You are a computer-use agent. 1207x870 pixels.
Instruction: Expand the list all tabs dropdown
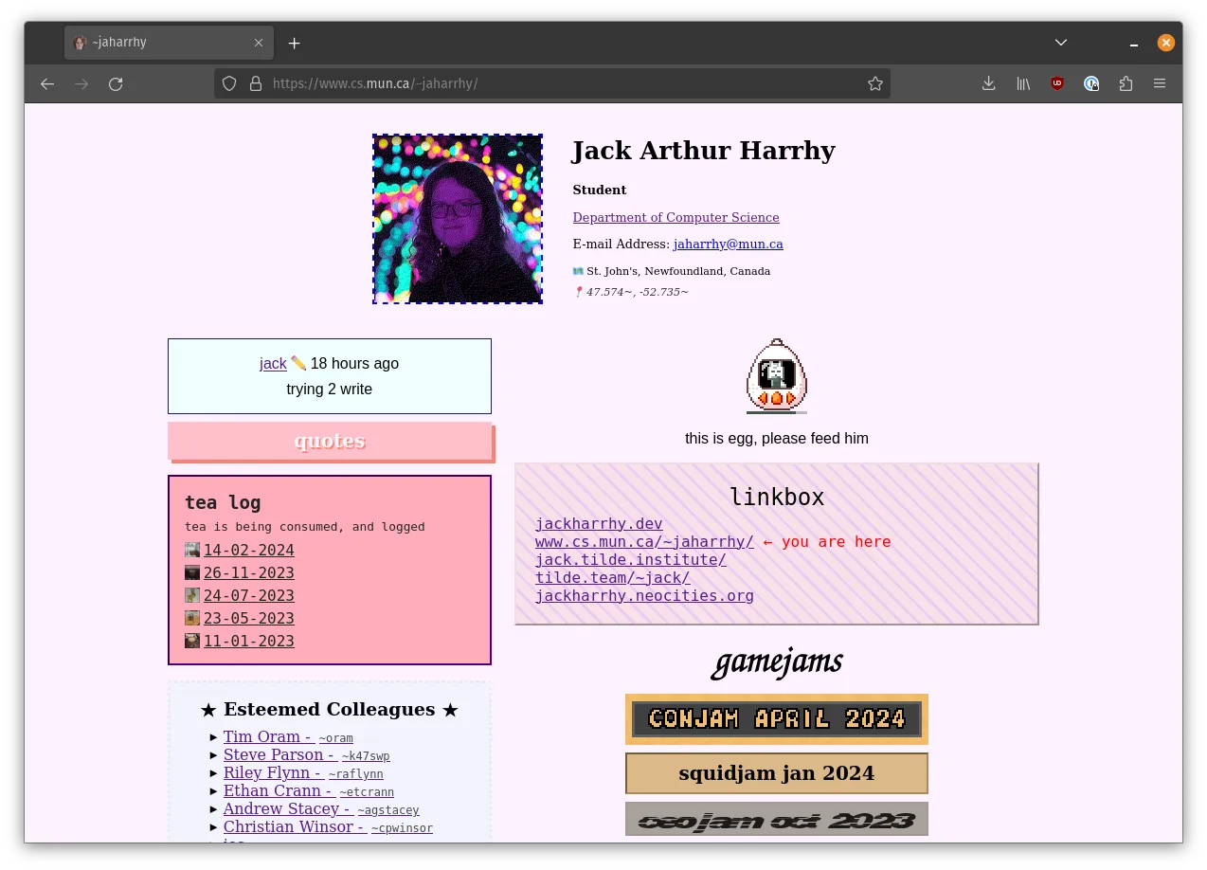(x=1061, y=43)
